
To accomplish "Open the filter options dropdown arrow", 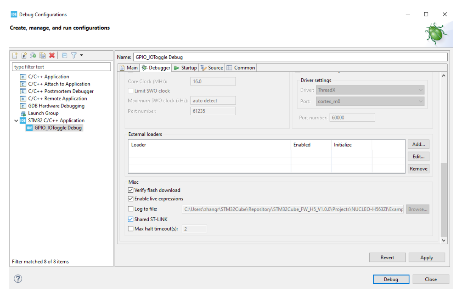I will coord(81,56).
